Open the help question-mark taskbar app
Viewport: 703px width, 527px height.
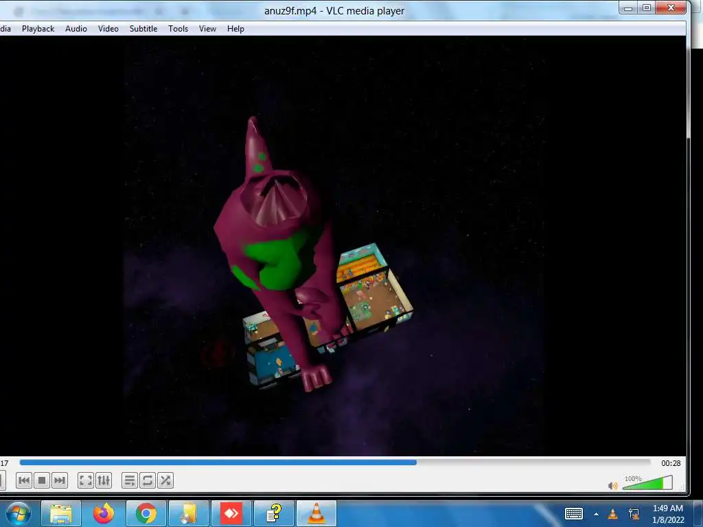click(x=273, y=513)
